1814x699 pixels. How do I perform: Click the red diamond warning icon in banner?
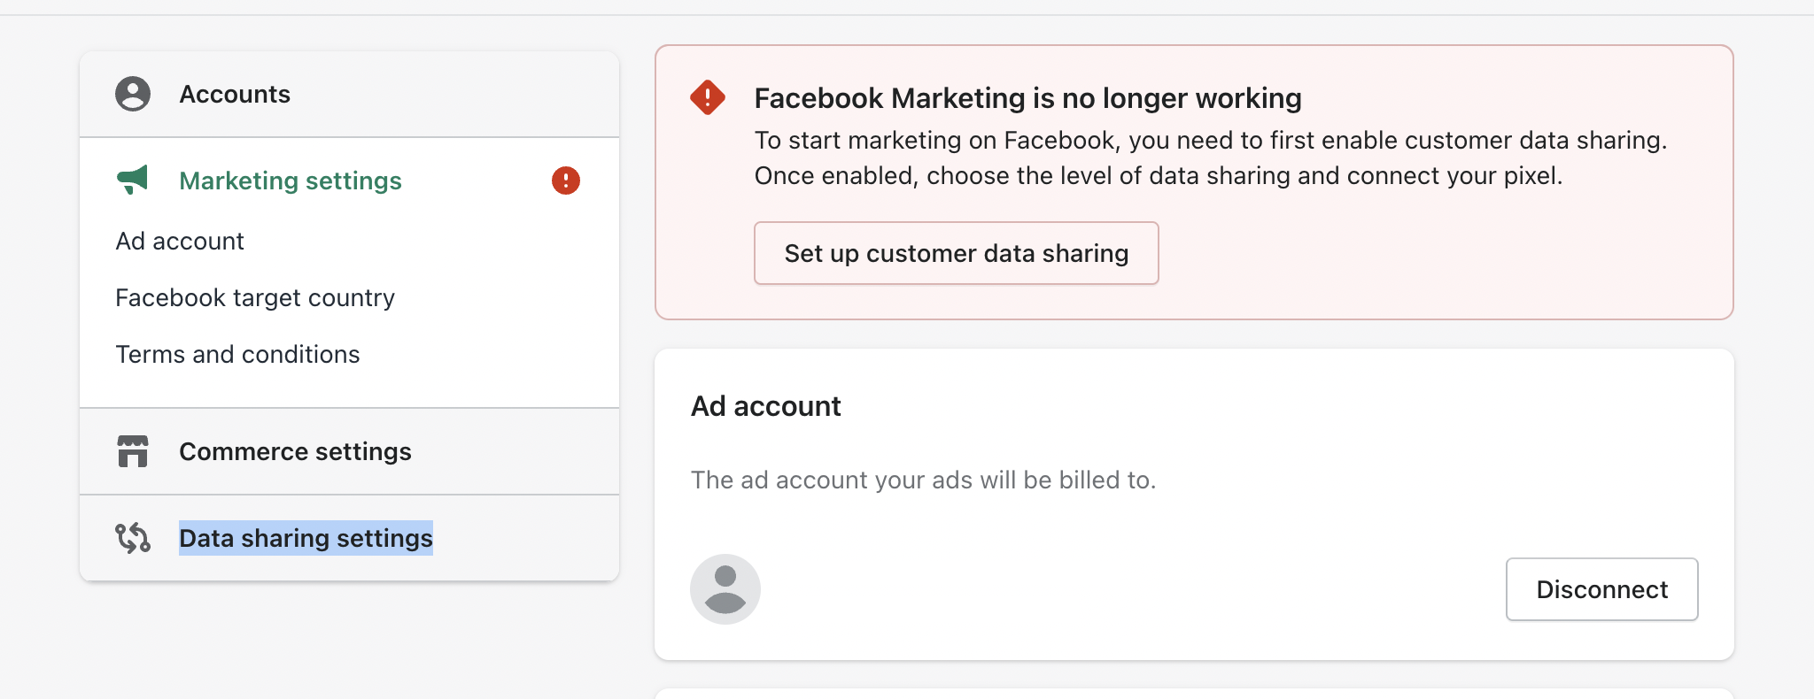[x=708, y=97]
